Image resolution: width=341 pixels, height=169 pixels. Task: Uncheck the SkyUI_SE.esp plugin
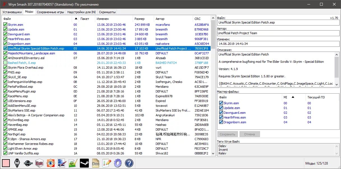[x=5, y=77]
